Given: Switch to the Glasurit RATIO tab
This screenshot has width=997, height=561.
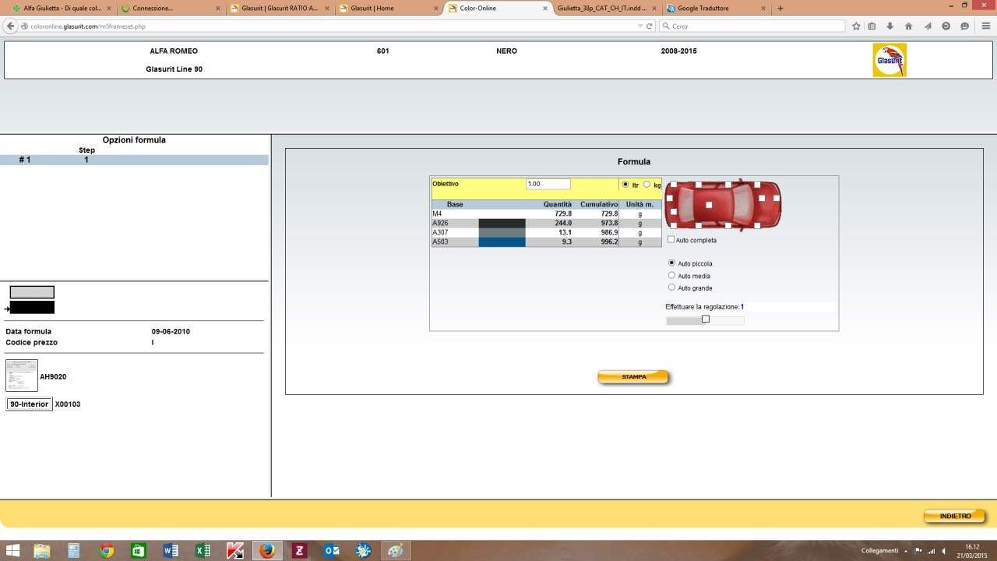Looking at the screenshot, I should [x=280, y=9].
